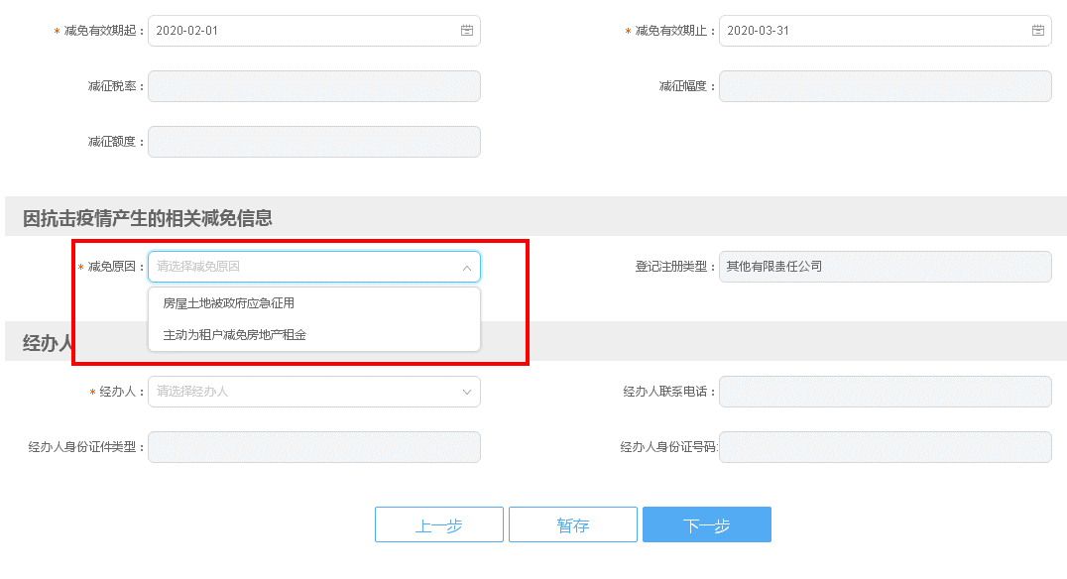Click the 减征幅度 input box
This screenshot has width=1067, height=579.
(x=885, y=86)
